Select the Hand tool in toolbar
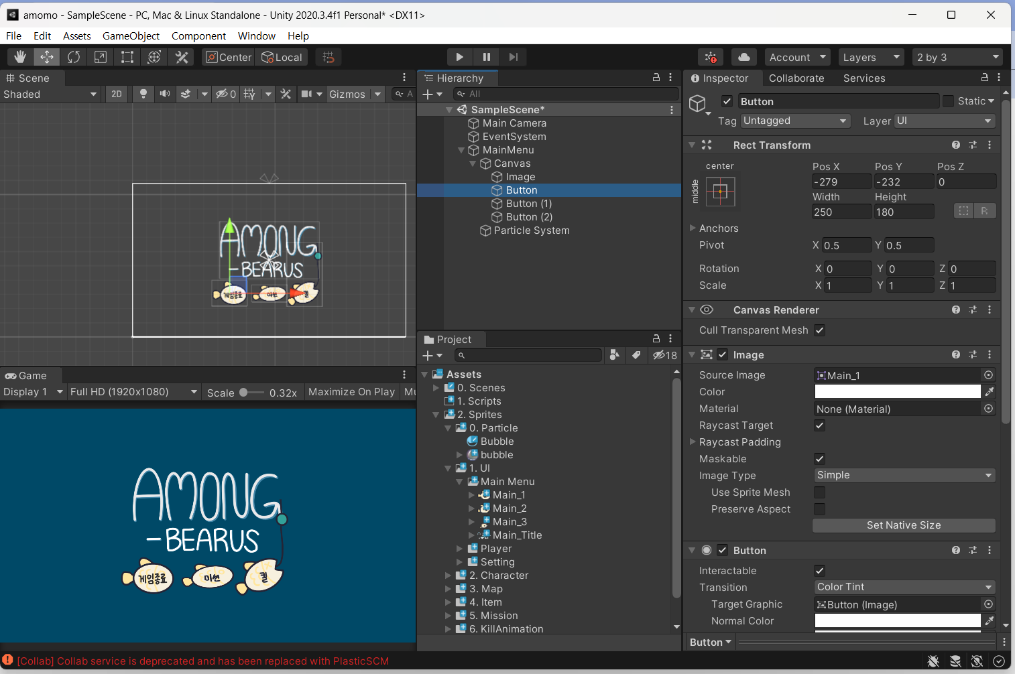Viewport: 1015px width, 674px height. (20, 57)
